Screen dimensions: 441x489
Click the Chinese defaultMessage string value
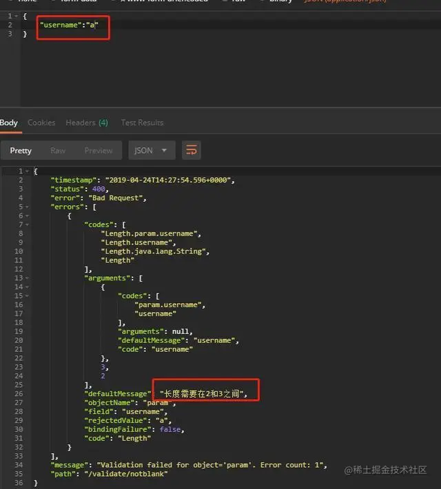click(x=202, y=394)
